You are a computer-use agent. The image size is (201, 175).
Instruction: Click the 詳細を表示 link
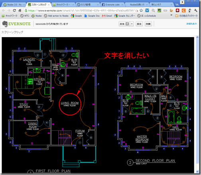191,24
